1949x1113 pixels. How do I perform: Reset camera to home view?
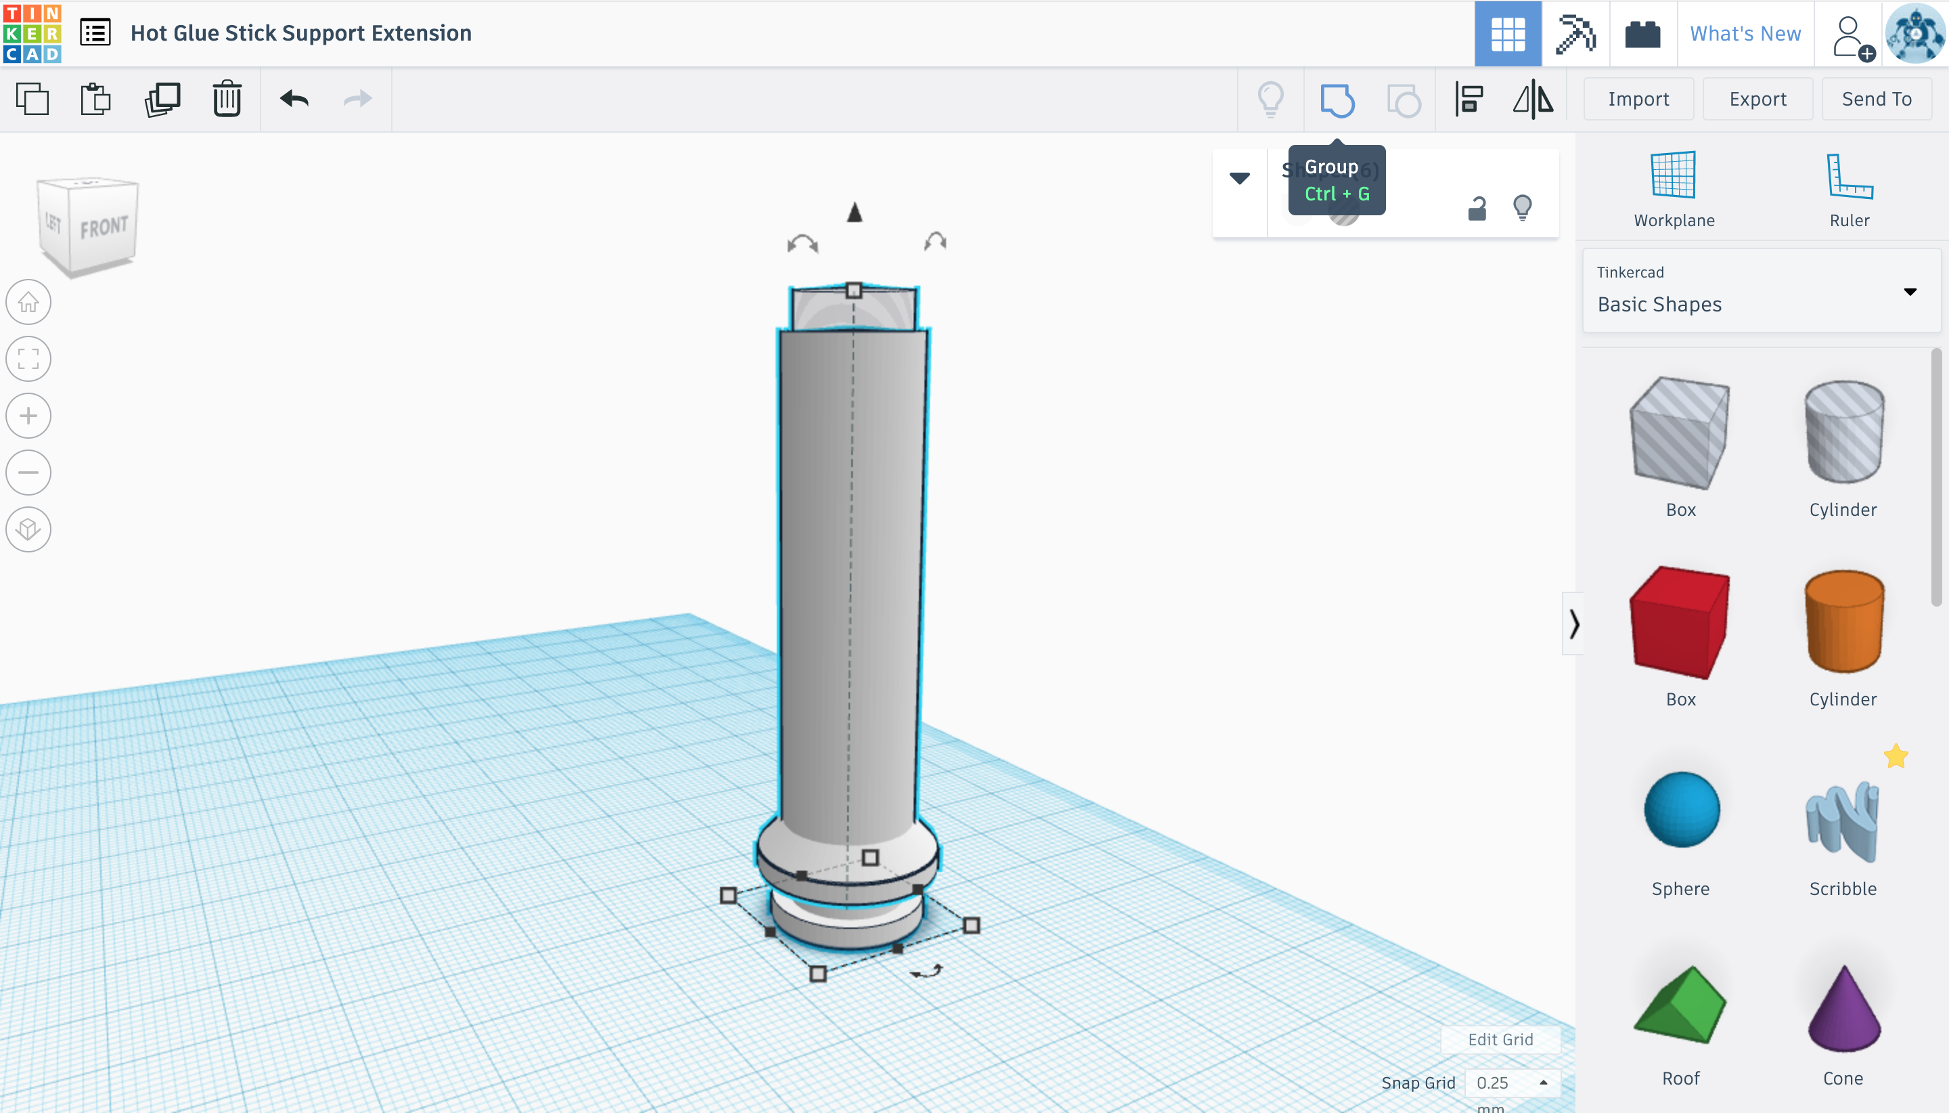(x=28, y=302)
